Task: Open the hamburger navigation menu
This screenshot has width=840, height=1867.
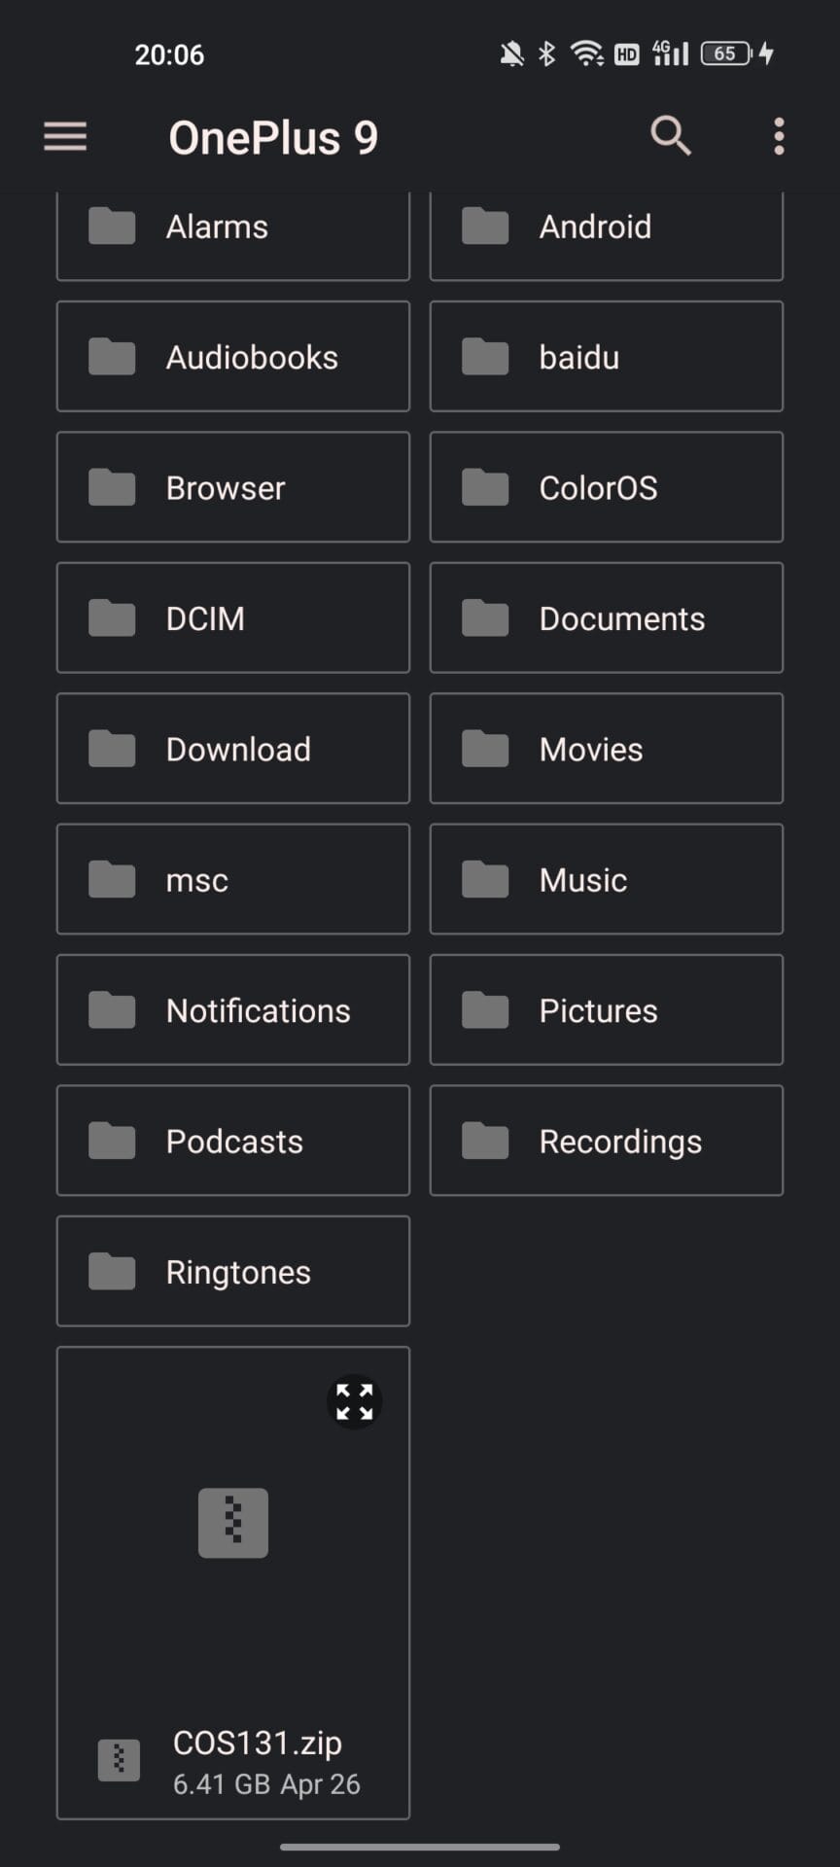Action: [65, 137]
